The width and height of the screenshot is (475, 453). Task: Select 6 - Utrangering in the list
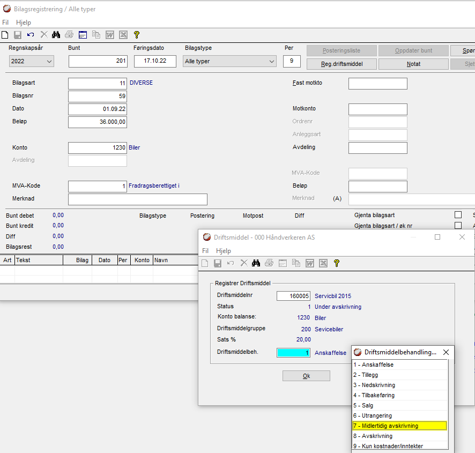pyautogui.click(x=400, y=415)
